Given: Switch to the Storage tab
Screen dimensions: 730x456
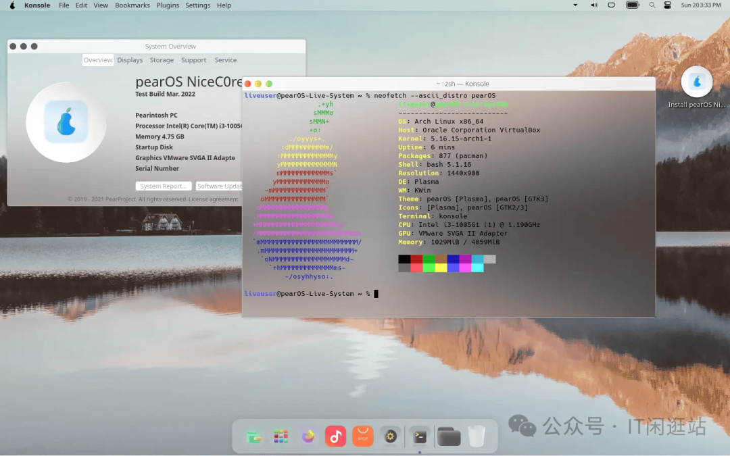Looking at the screenshot, I should [x=162, y=60].
